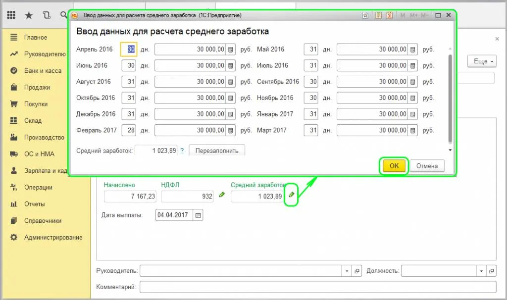Click the Комментарий input field
Image resolution: width=507 pixels, height=300 pixels.
coord(318,287)
